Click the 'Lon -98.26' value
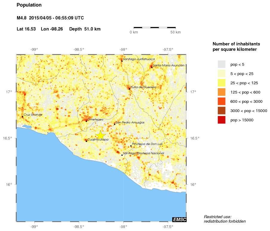This screenshot has height=231, width=270. point(52,29)
